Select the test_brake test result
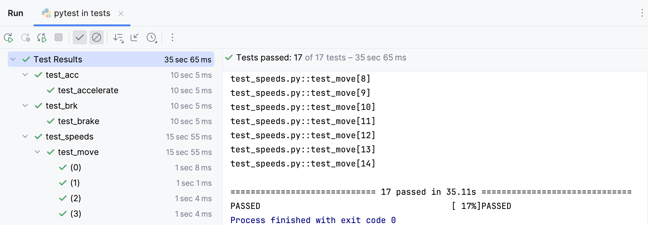Image resolution: width=648 pixels, height=225 pixels. 78,121
